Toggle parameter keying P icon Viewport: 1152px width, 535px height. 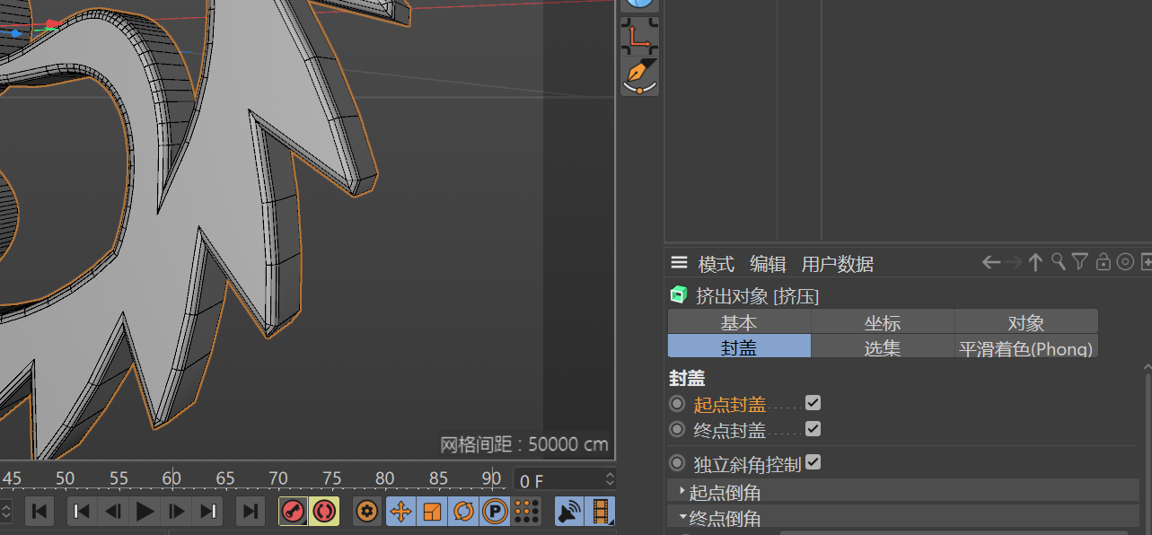point(495,512)
